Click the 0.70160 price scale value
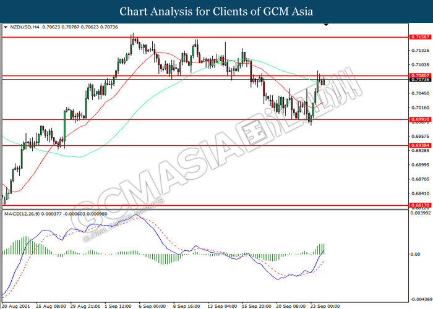 tap(420, 108)
